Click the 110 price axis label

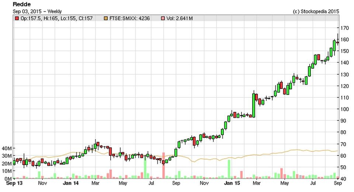click(344, 97)
